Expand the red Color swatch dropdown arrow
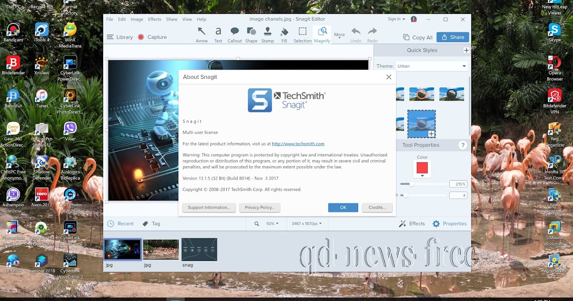The height and width of the screenshot is (301, 573). [422, 175]
